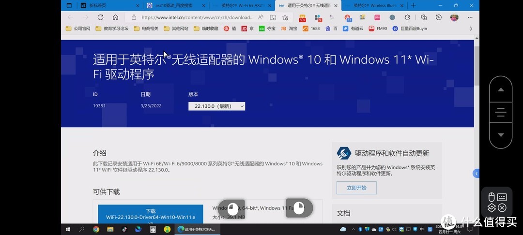Screen dimensions: 523x235
Task: Download WiFi-22.130.0-Driver64-Win10-Win11
Action: pos(151,214)
